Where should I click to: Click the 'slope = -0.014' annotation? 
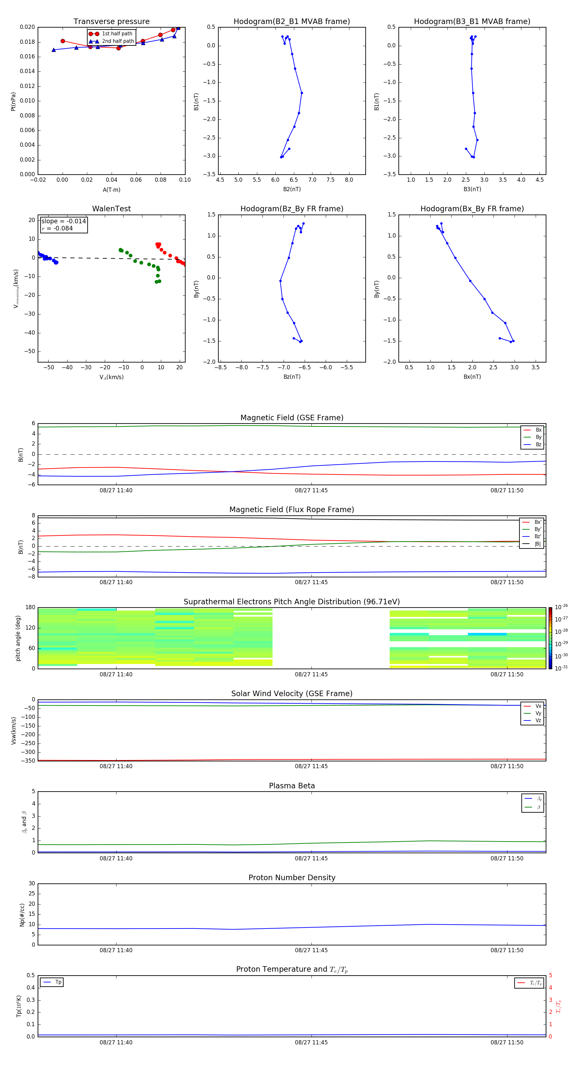(x=64, y=221)
